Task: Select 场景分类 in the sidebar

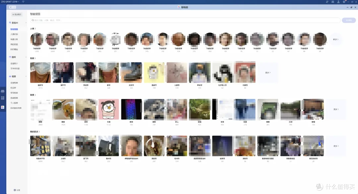Action: [14, 39]
